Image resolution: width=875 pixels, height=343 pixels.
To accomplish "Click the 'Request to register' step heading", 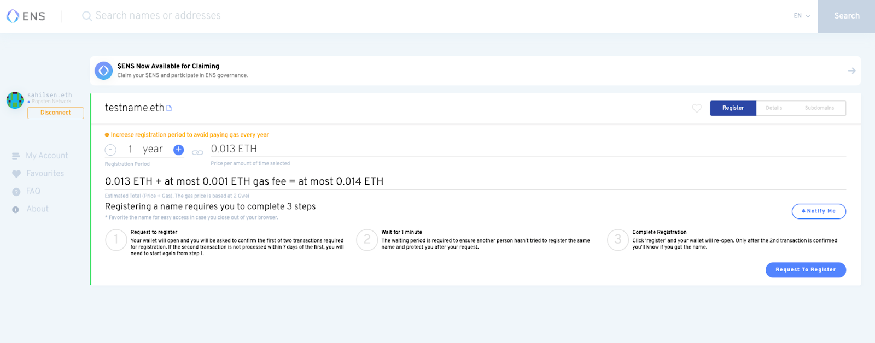I will [154, 232].
